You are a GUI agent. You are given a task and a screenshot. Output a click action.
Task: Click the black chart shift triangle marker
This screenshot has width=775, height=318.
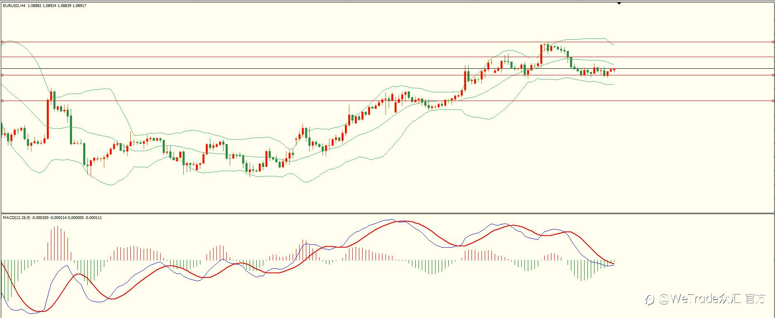click(x=619, y=3)
